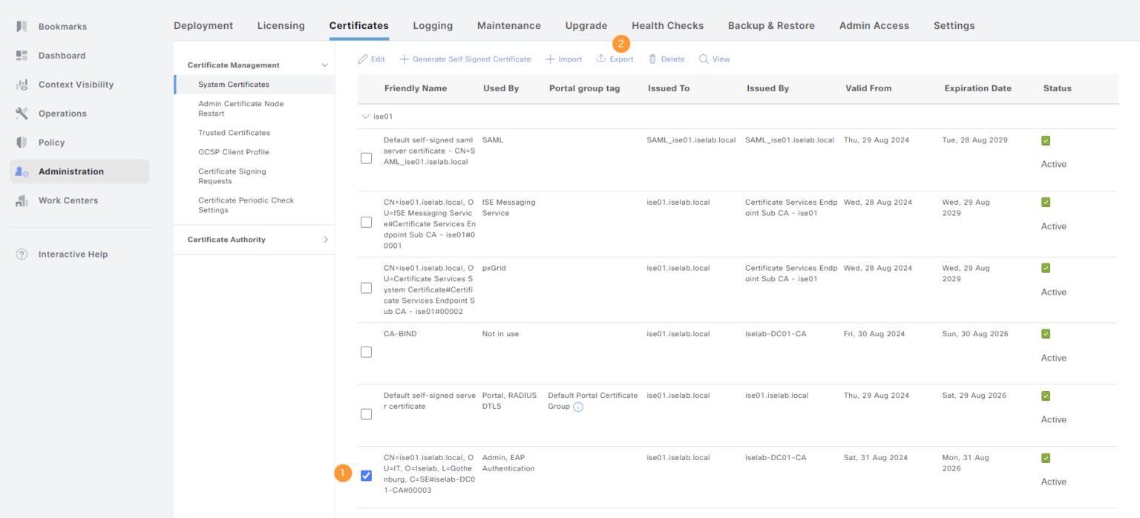Open Trusted Certificates in the side menu
Viewport: 1140px width, 518px height.
coord(234,133)
